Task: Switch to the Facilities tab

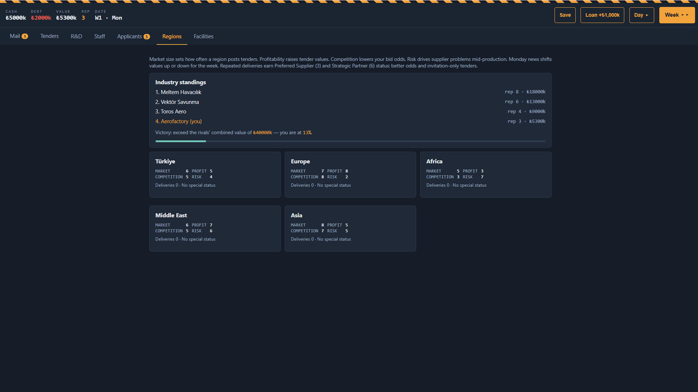Action: click(x=204, y=36)
